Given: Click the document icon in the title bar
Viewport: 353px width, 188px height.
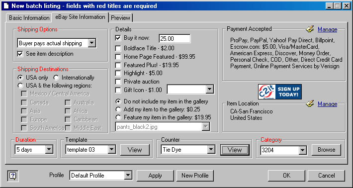Looking at the screenshot, I should 6,5.
